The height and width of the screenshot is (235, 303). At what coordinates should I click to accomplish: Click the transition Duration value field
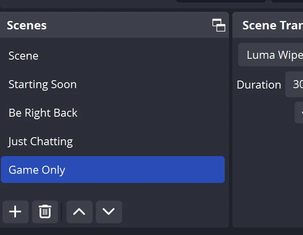point(295,84)
